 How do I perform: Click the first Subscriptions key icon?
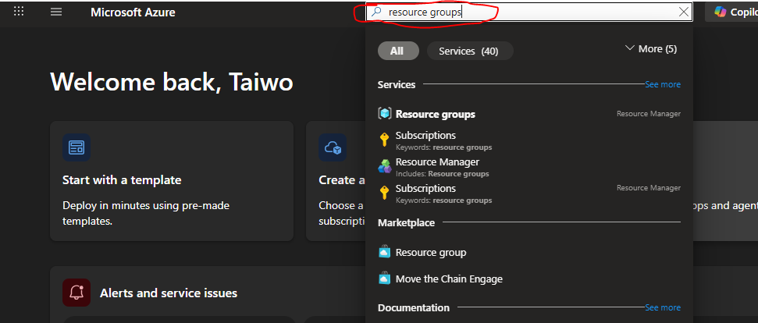click(384, 140)
